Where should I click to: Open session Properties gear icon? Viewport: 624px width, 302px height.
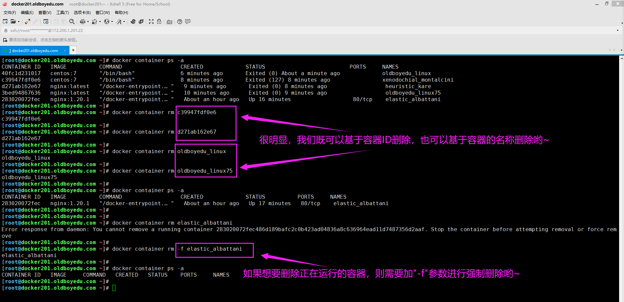click(46, 21)
